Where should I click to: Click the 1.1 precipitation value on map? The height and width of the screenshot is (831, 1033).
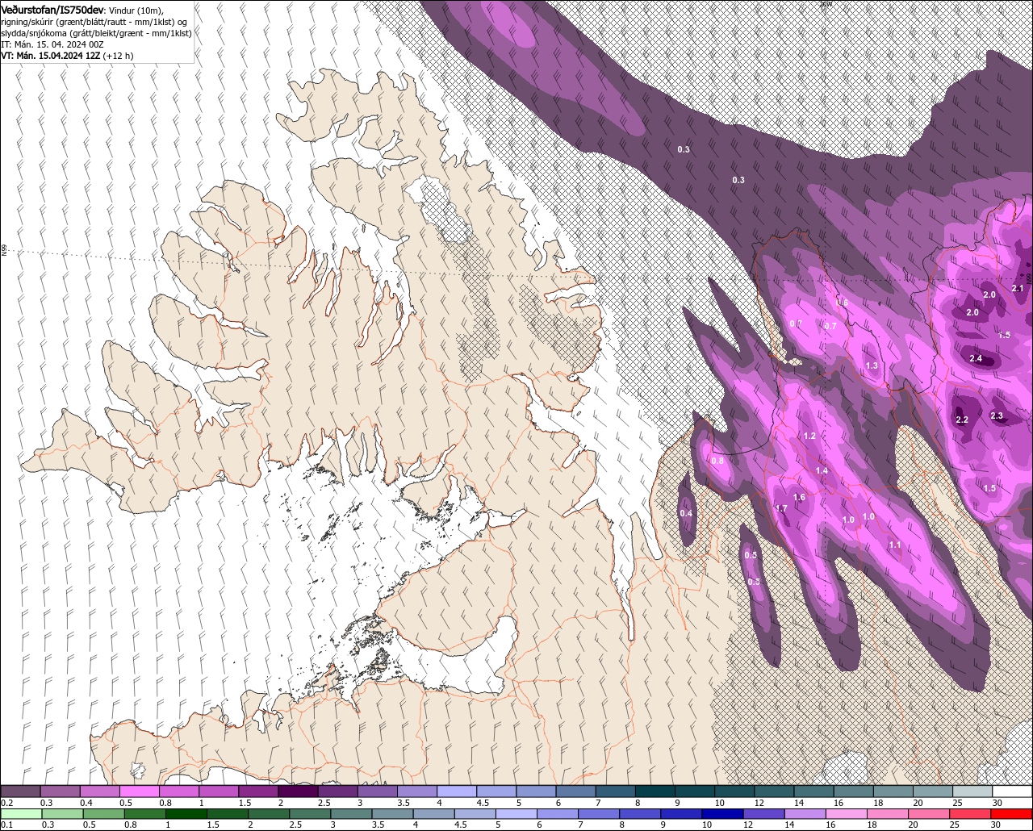[x=895, y=545]
